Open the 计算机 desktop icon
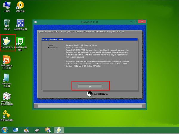 coord(7,7)
